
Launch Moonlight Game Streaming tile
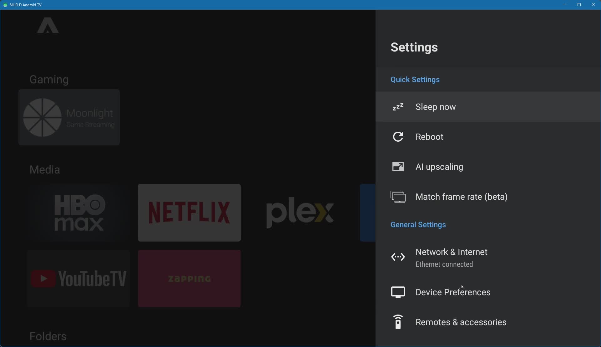[69, 117]
